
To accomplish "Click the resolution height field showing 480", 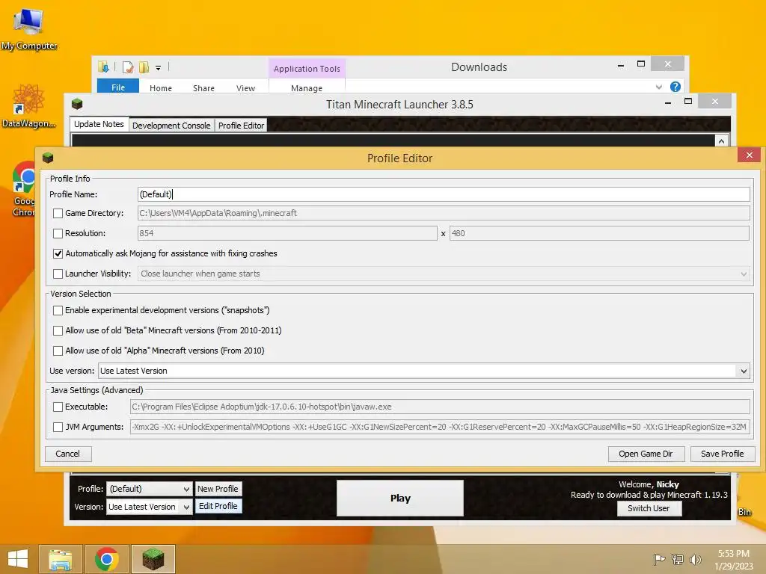I will coord(599,233).
